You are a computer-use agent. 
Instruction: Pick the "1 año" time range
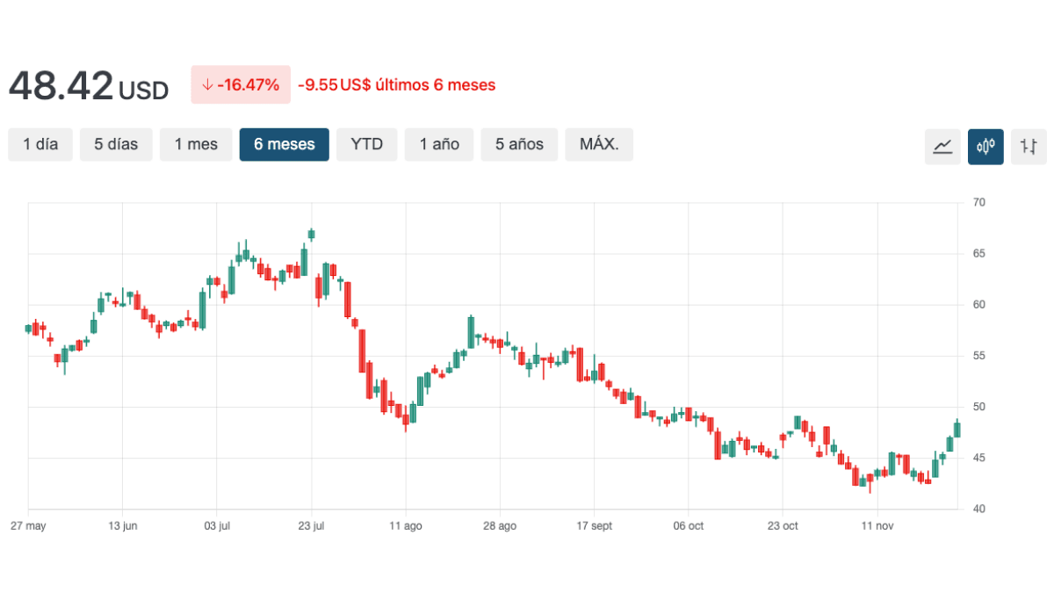[x=438, y=145]
